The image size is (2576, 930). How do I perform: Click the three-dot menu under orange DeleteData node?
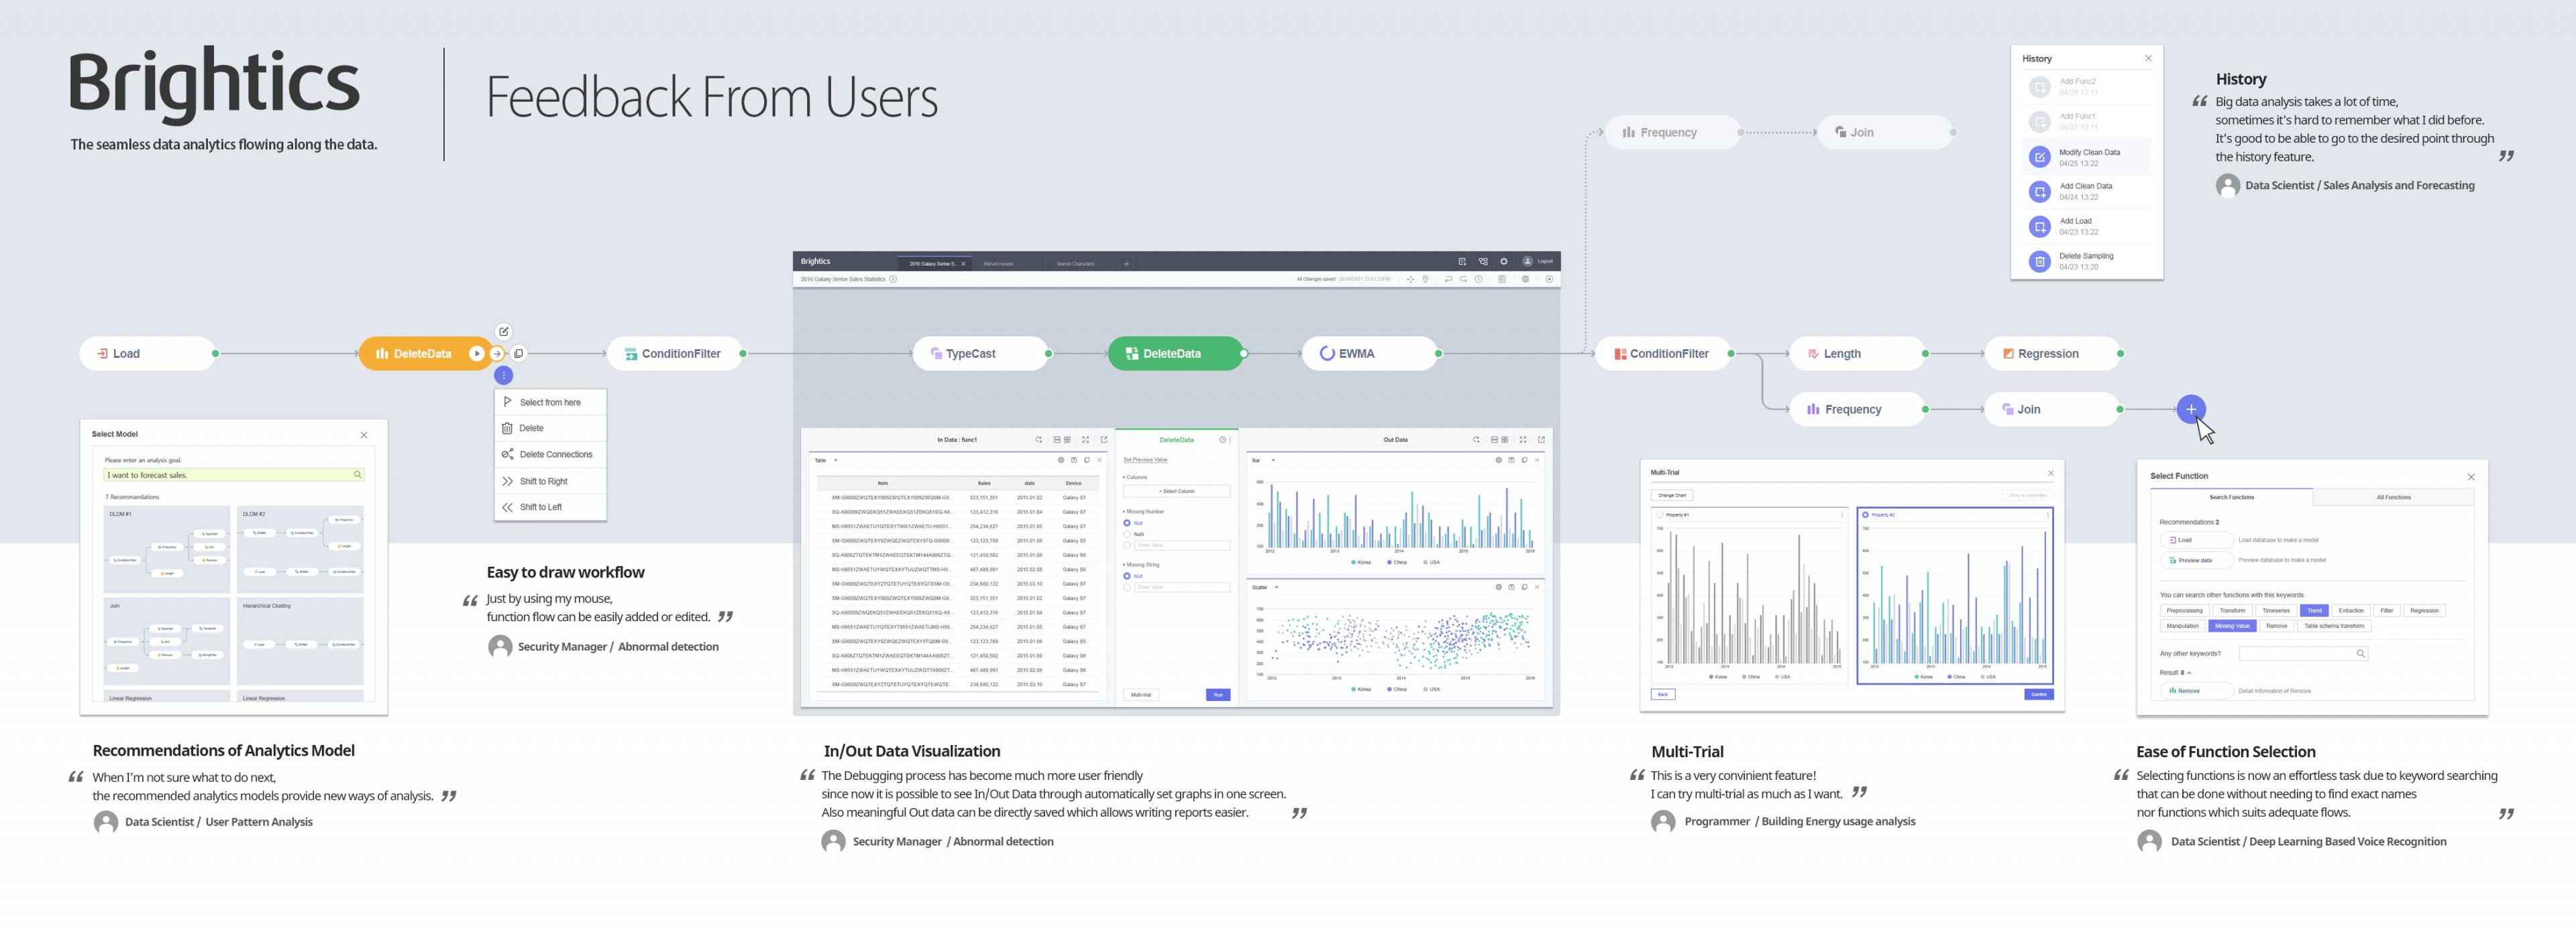click(504, 376)
